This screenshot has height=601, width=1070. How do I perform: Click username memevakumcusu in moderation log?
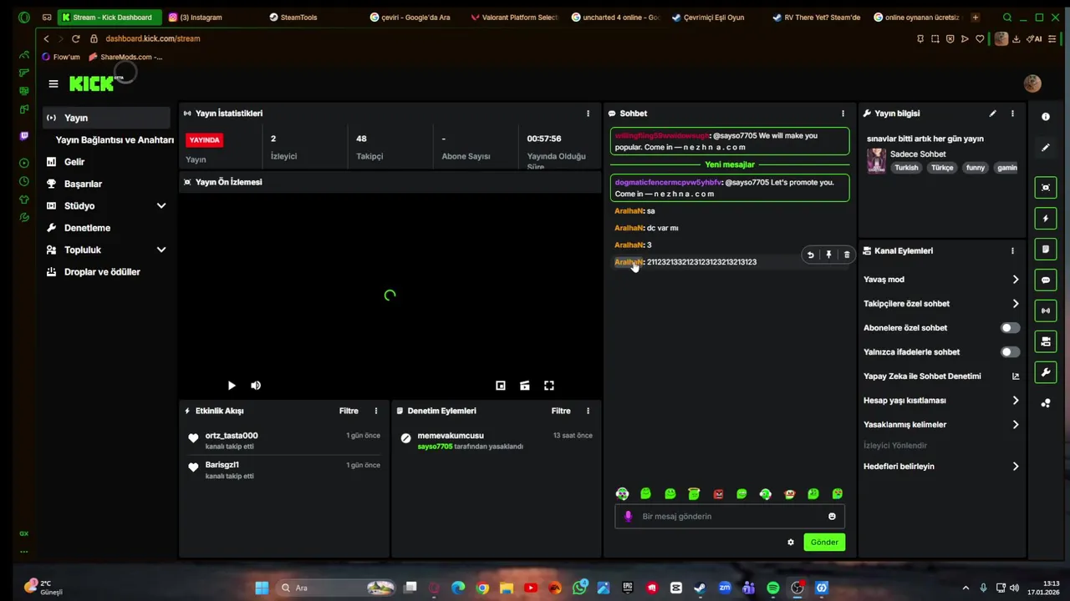[x=451, y=436]
